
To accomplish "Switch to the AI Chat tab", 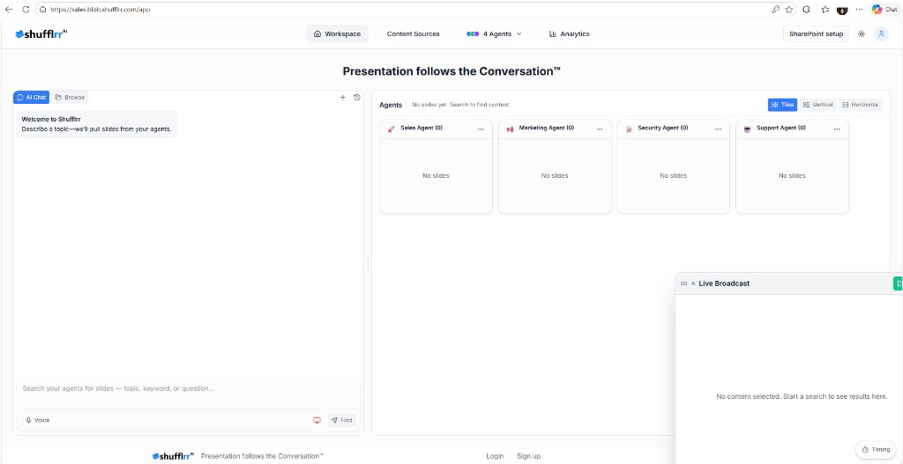I will (32, 97).
